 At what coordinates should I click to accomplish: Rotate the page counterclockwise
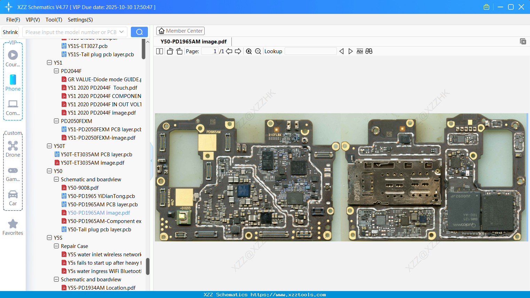170,51
